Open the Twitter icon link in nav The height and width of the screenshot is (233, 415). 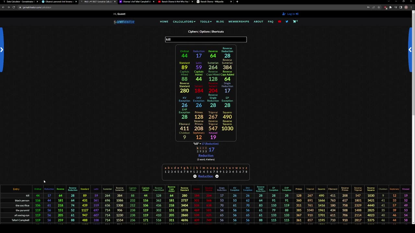coord(287,22)
